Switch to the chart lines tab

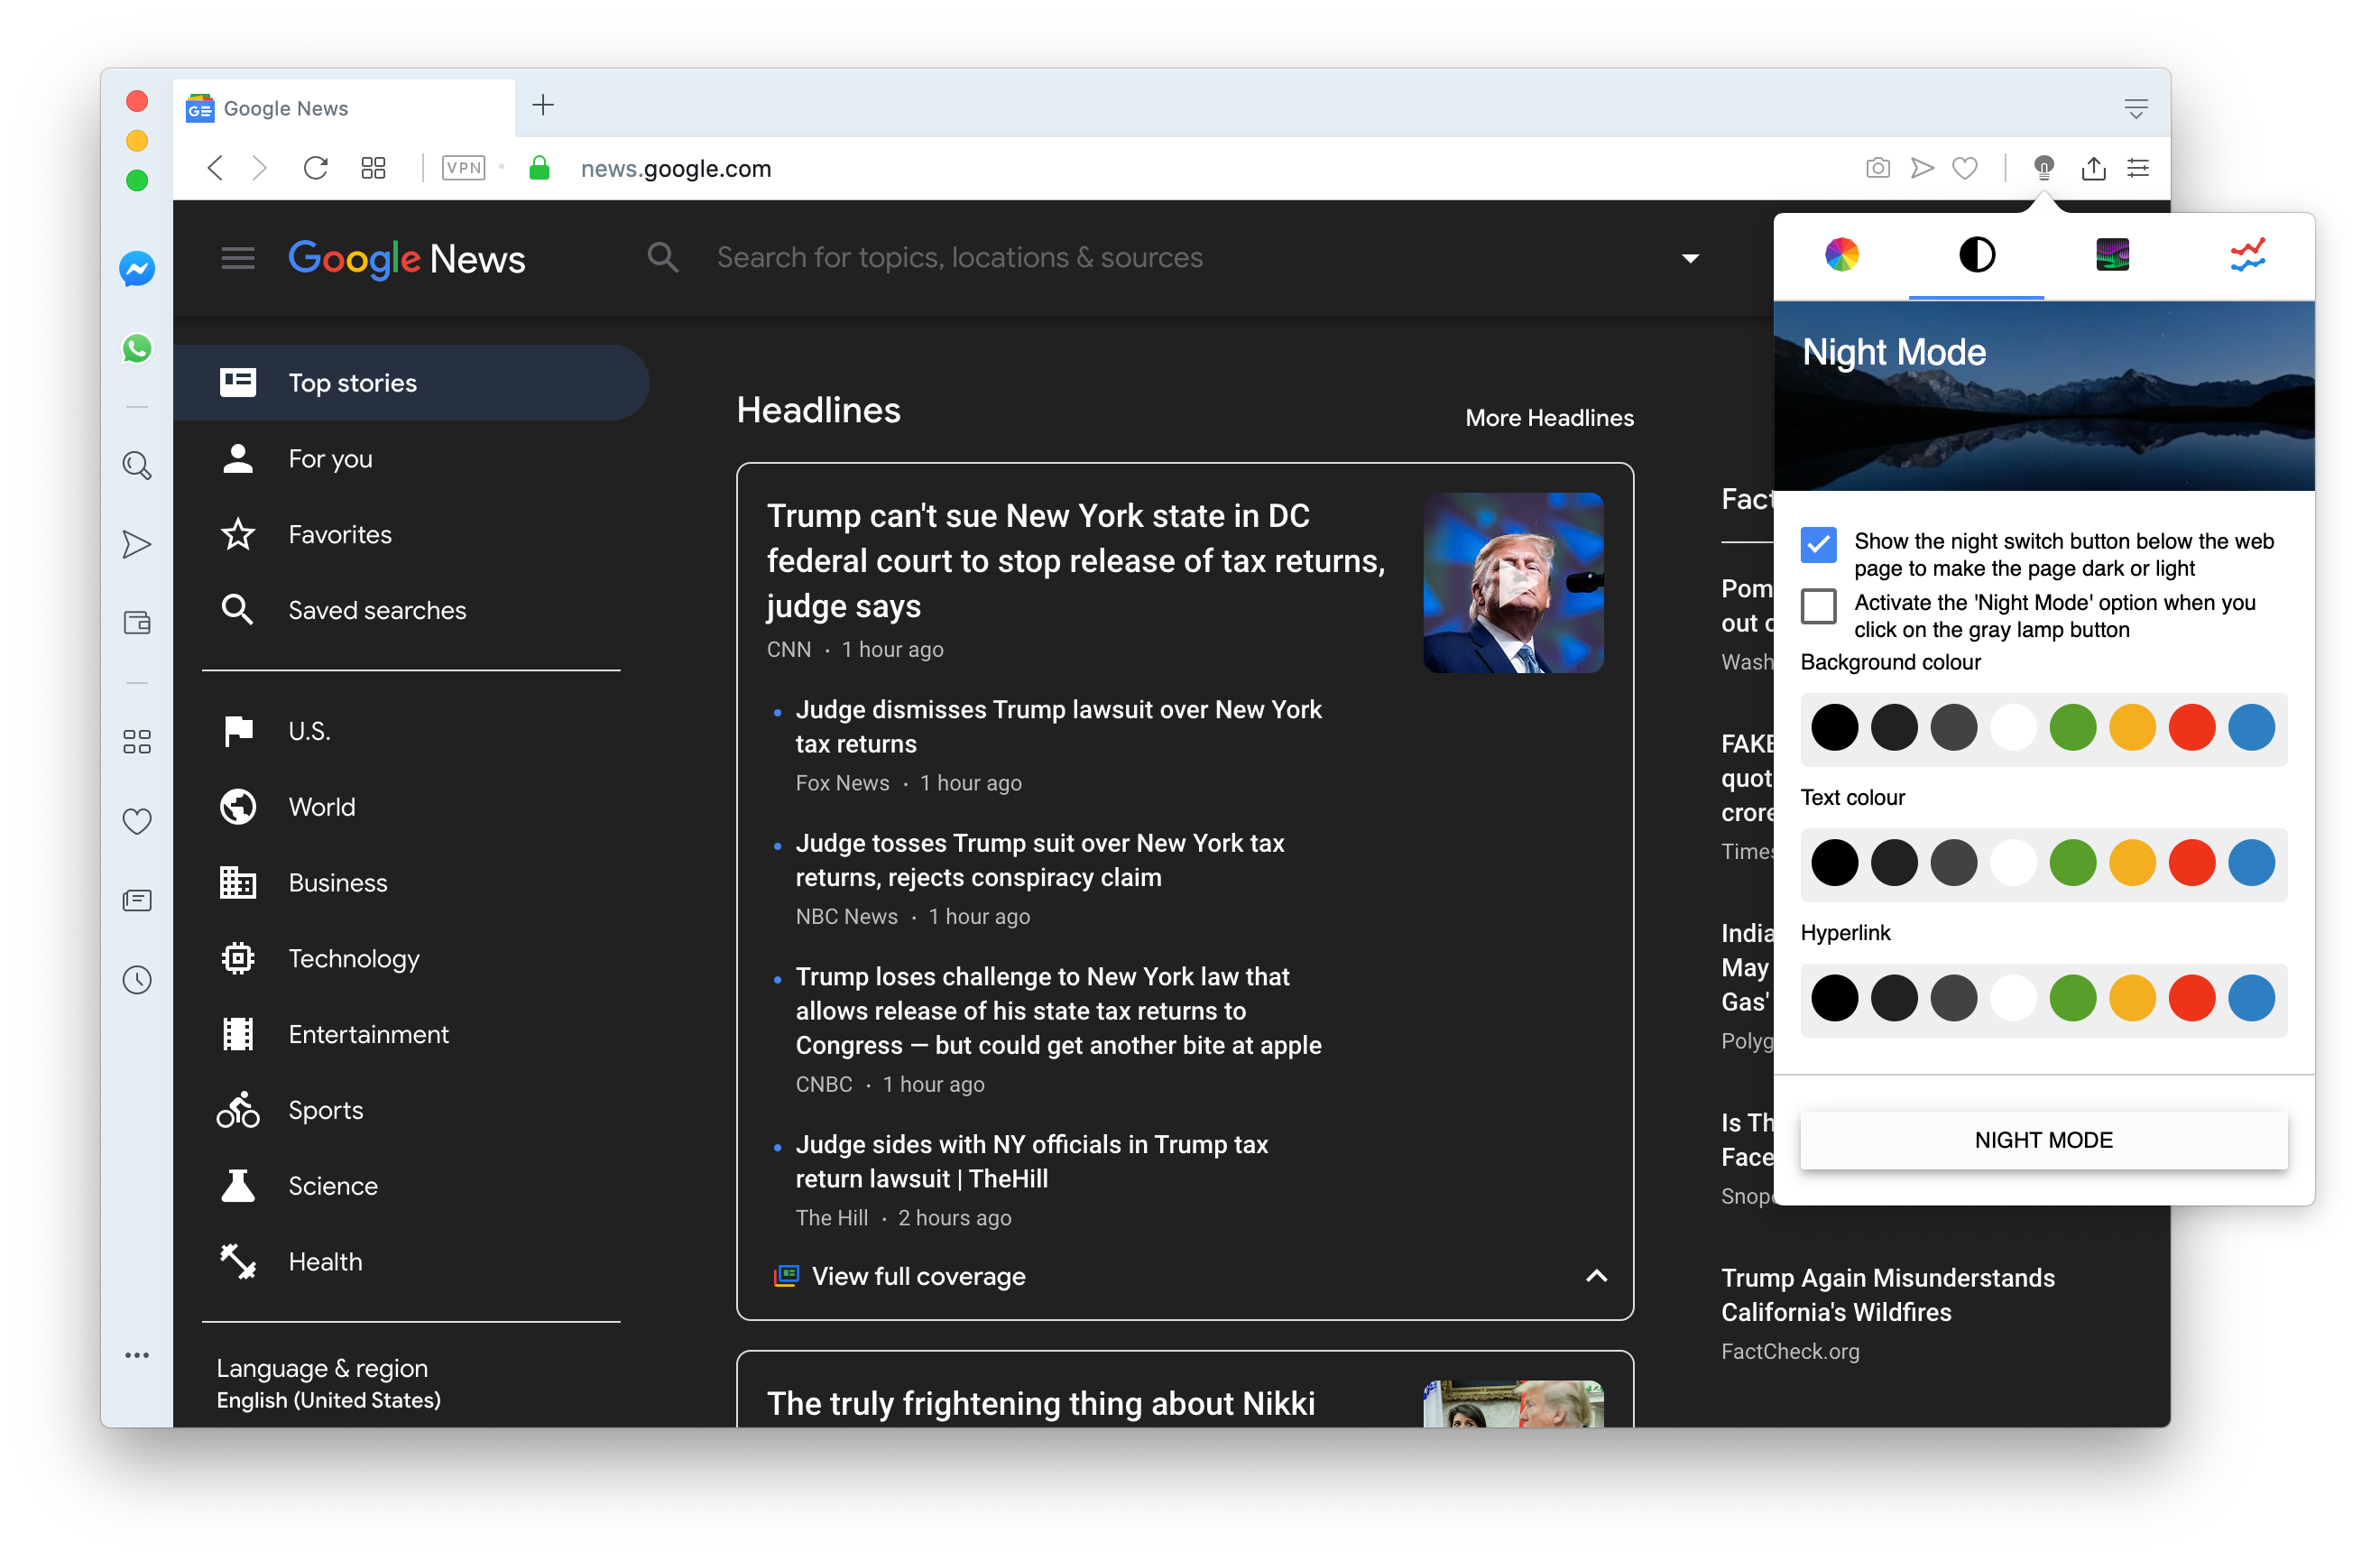(x=2247, y=255)
